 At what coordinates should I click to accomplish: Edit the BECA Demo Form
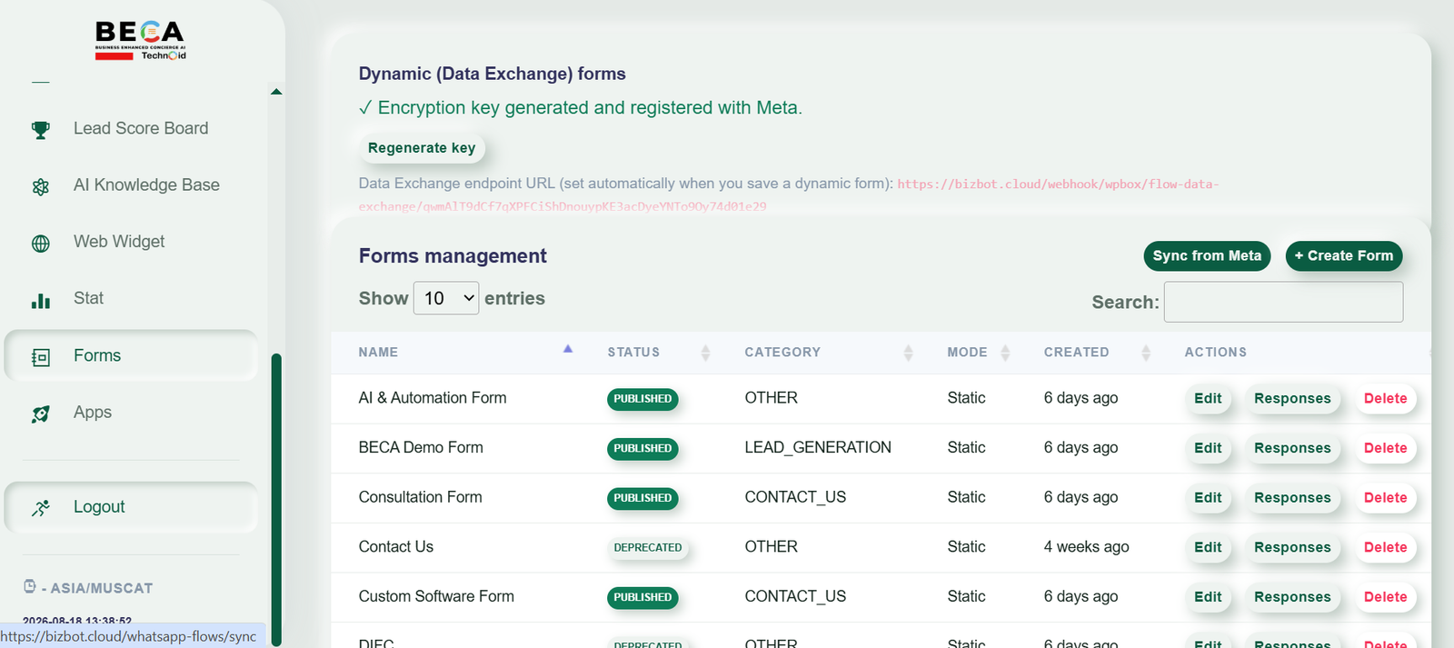(x=1208, y=448)
